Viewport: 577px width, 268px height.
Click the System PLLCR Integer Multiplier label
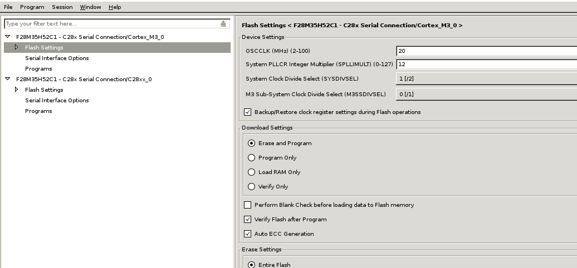pos(320,64)
